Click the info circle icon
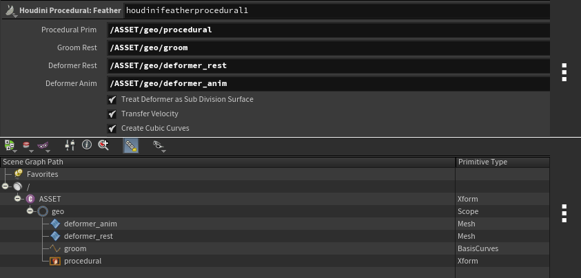The image size is (581, 278). point(87,145)
